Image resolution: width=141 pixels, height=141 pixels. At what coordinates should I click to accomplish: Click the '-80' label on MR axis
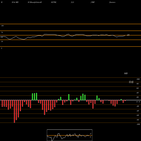click(x=138, y=120)
